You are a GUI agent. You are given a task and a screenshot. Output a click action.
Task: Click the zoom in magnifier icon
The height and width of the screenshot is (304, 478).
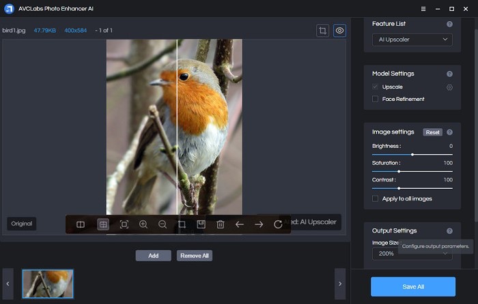coord(143,224)
